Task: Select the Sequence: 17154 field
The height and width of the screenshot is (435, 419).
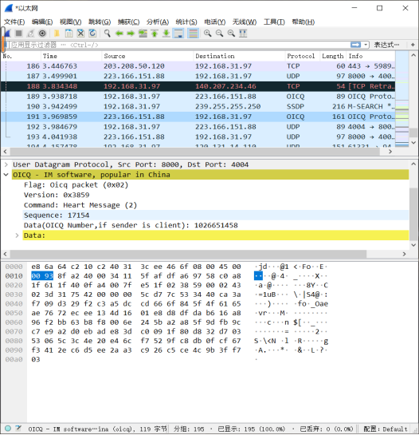Action: pos(215,216)
